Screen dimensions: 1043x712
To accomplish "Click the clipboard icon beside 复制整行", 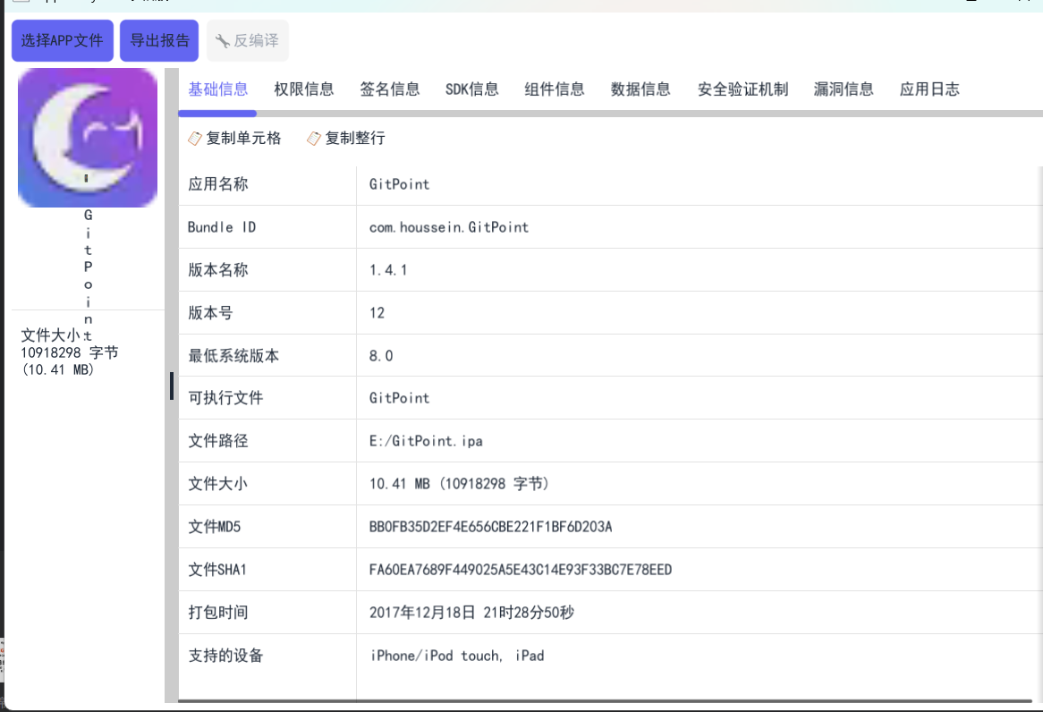I will pos(314,139).
